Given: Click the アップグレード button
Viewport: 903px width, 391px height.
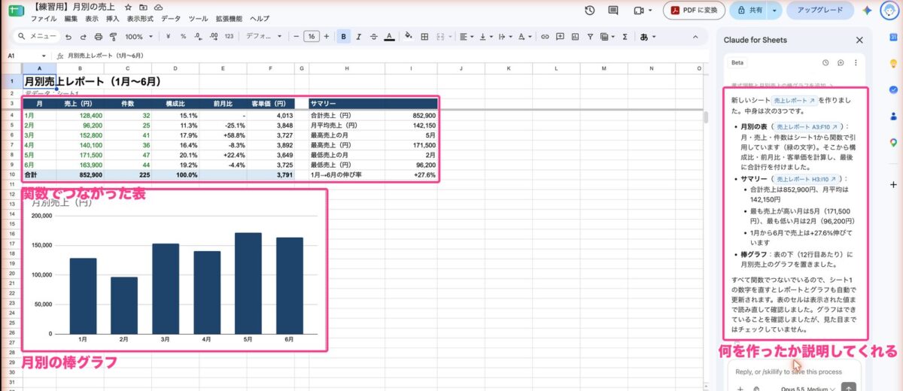Looking at the screenshot, I should tap(819, 10).
